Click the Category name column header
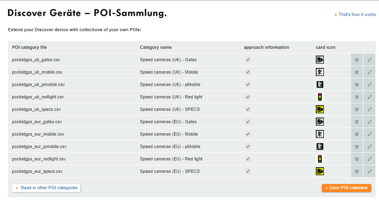This screenshot has height=202, width=379. [156, 48]
